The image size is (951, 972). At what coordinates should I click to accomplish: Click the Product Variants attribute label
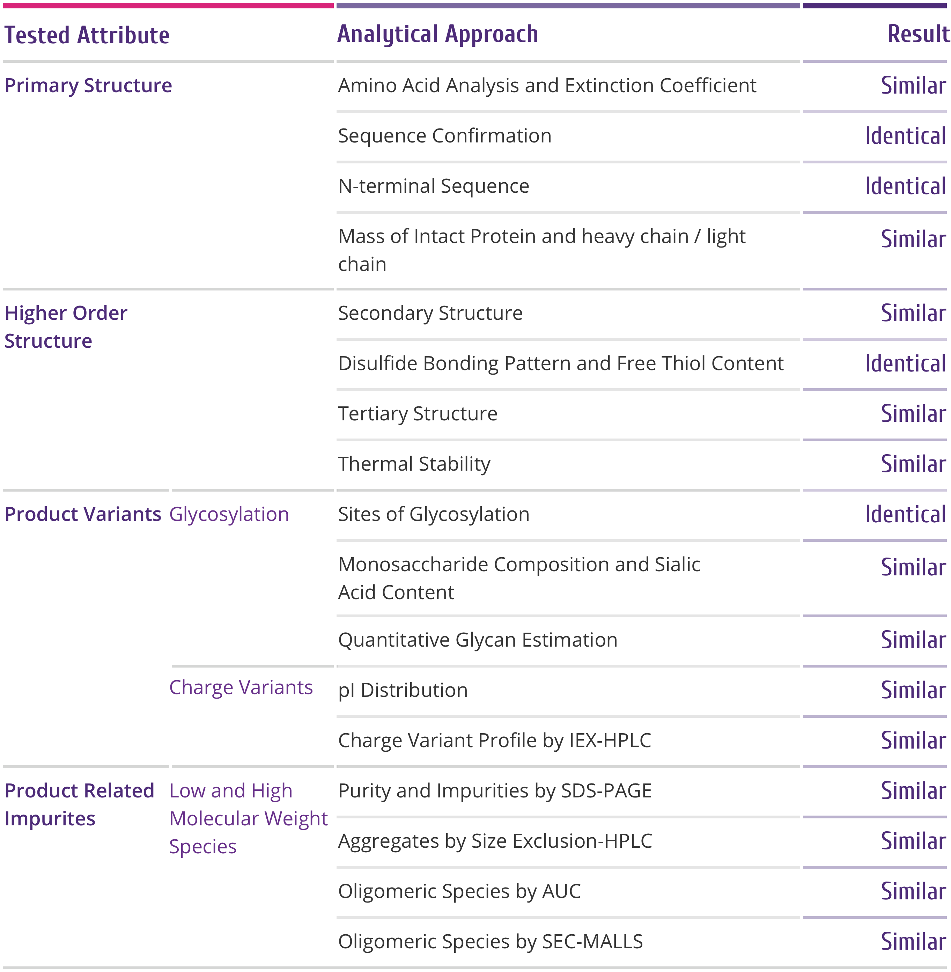click(83, 514)
